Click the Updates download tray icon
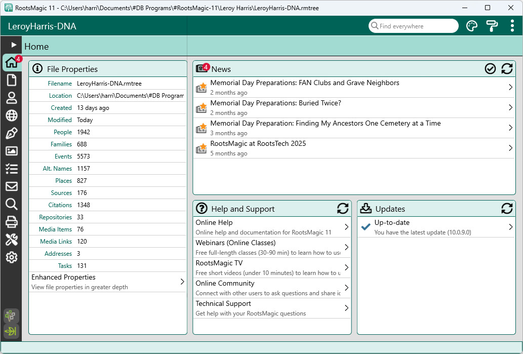Viewport: 523px width, 354px height. click(366, 209)
